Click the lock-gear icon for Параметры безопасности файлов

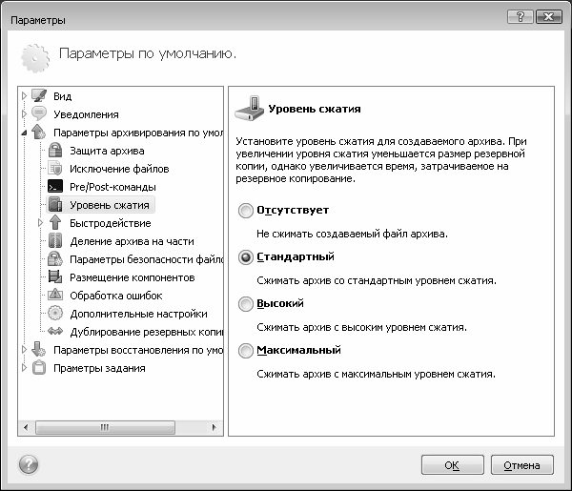click(55, 259)
